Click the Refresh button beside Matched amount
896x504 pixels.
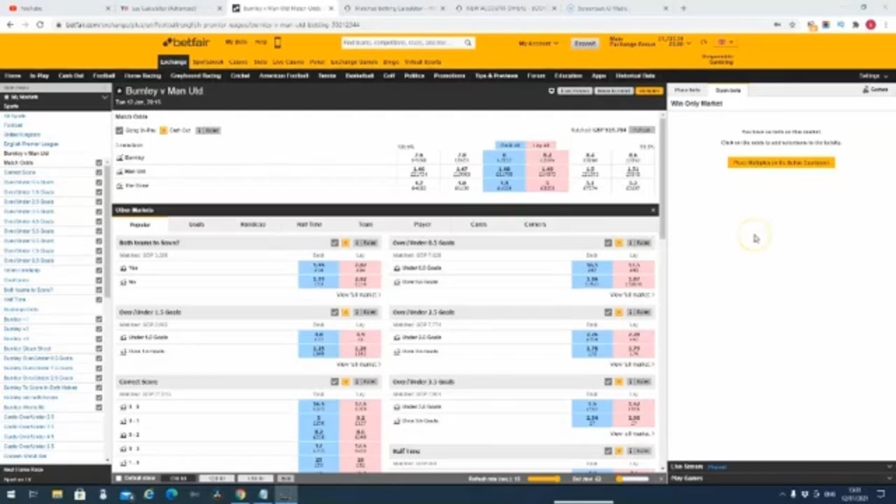pos(641,130)
